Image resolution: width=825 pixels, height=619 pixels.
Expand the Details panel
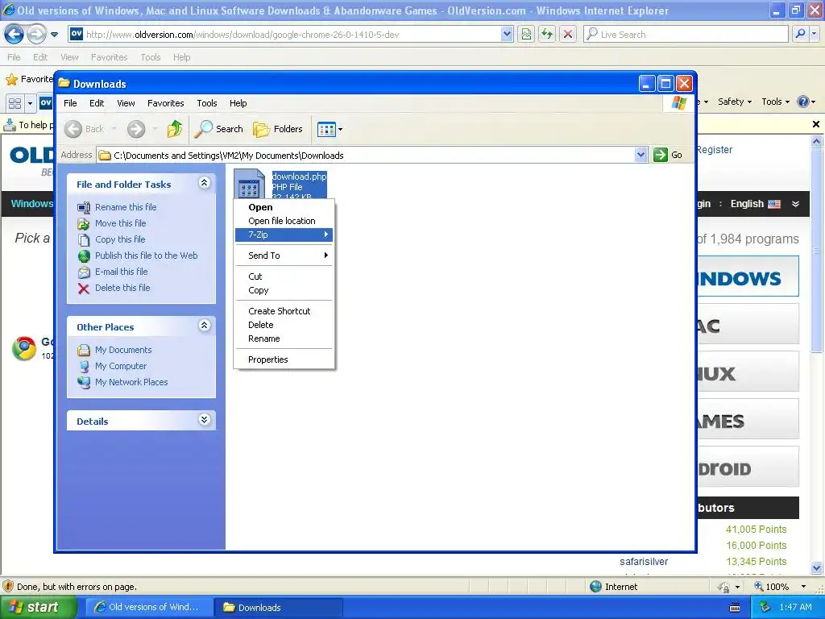(x=204, y=419)
